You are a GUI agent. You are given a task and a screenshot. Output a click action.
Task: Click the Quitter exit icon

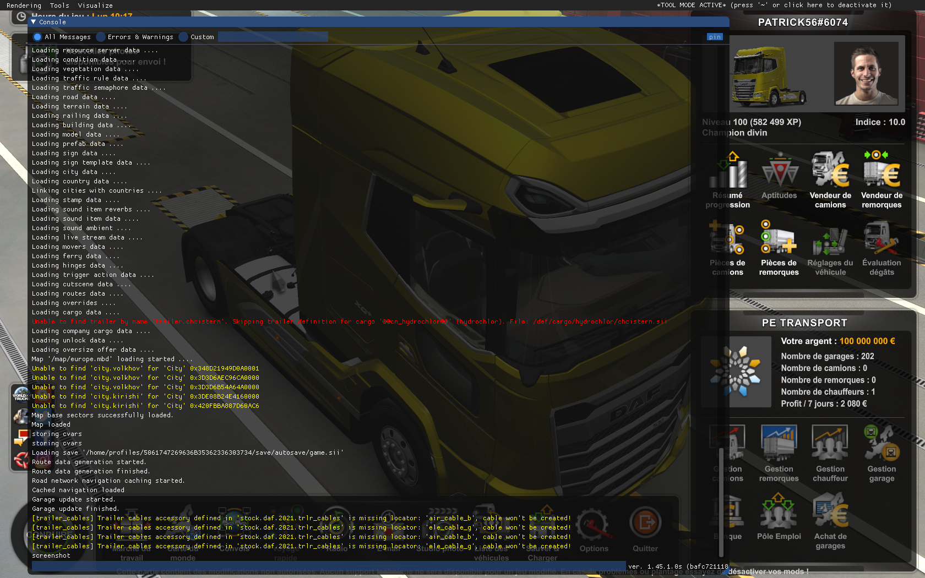[645, 523]
